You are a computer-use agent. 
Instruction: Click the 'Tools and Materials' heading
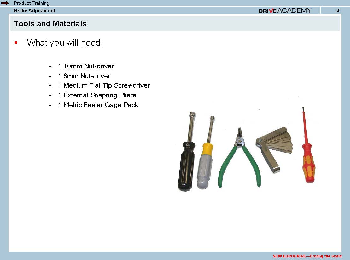click(50, 23)
